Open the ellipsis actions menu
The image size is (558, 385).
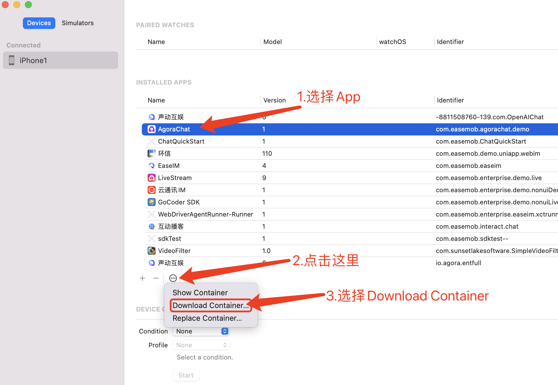point(173,278)
